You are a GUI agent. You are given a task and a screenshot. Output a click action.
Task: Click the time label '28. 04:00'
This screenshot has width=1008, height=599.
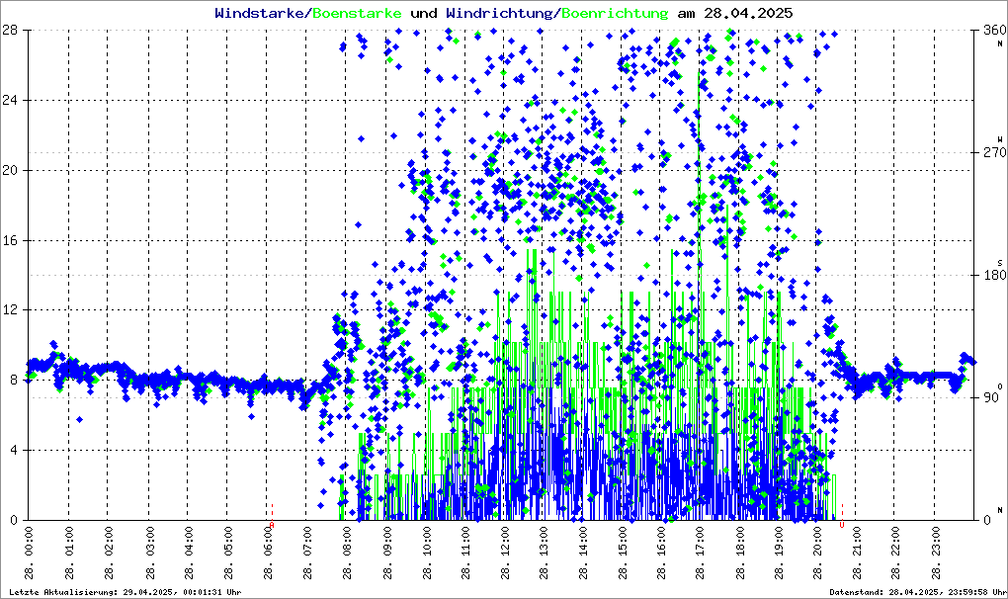(187, 553)
